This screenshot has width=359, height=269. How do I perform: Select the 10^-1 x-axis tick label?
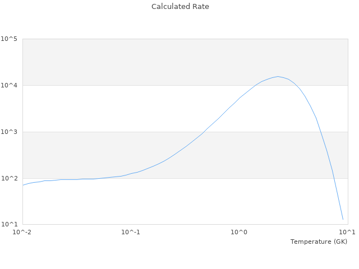(131, 232)
